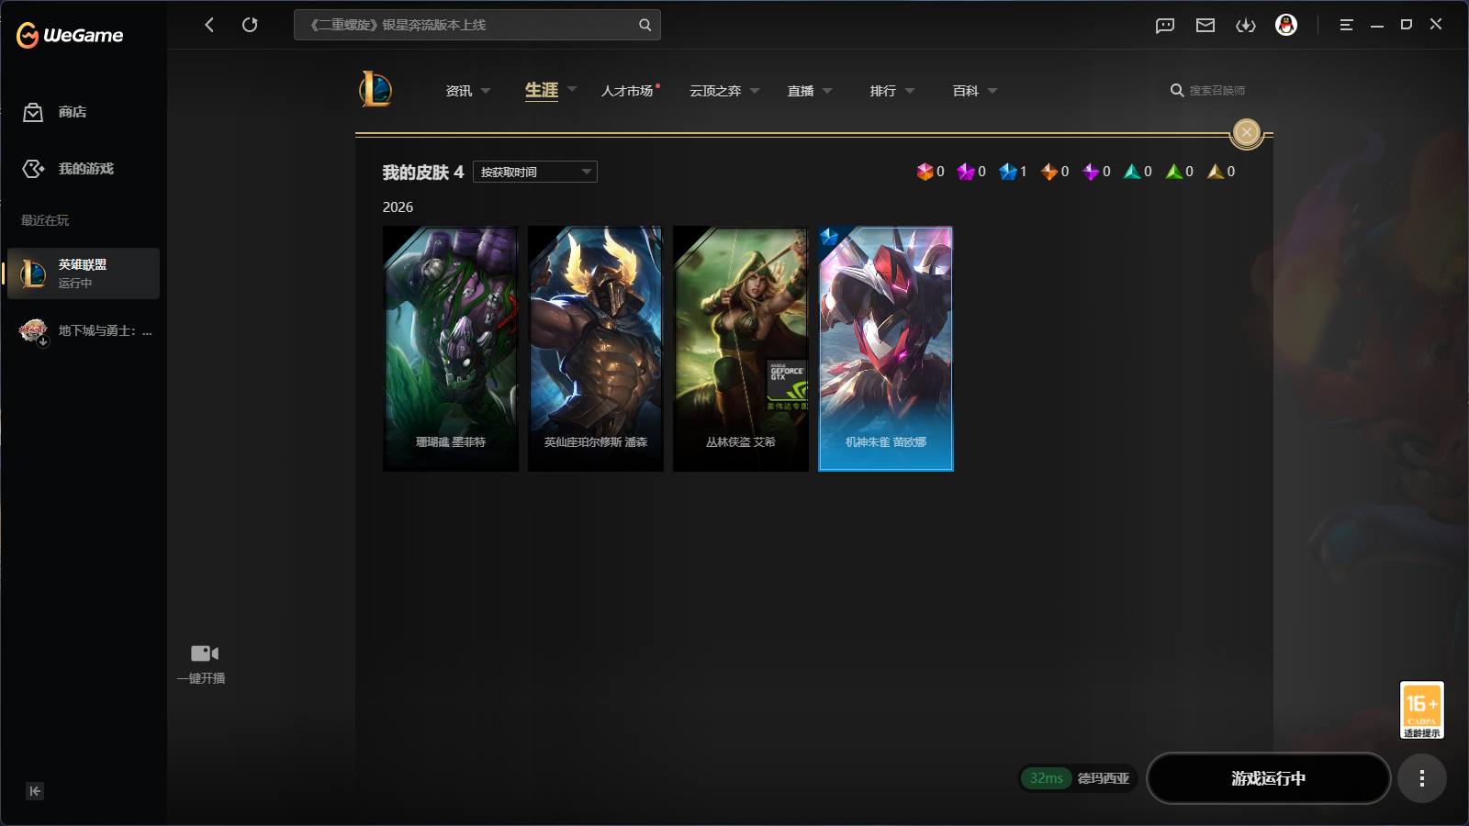
Task: Close the skins panel with the gold X
Action: [1246, 132]
